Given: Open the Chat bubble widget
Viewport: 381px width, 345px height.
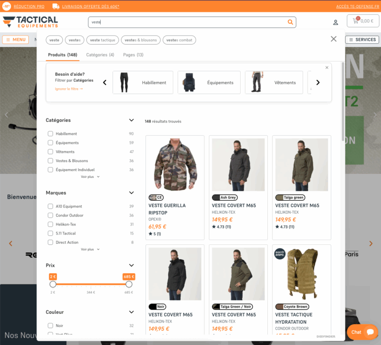Looking at the screenshot, I should [x=362, y=332].
